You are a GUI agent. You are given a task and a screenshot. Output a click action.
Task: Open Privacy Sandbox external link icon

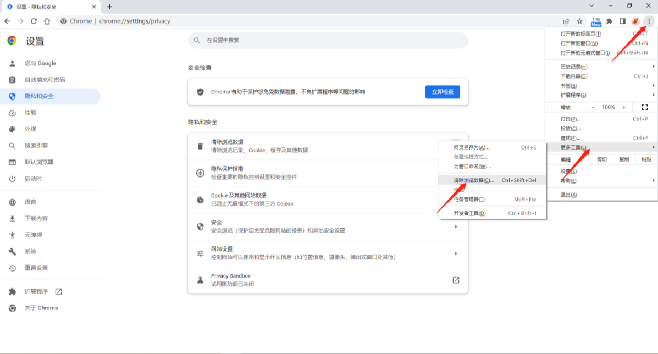pyautogui.click(x=456, y=280)
